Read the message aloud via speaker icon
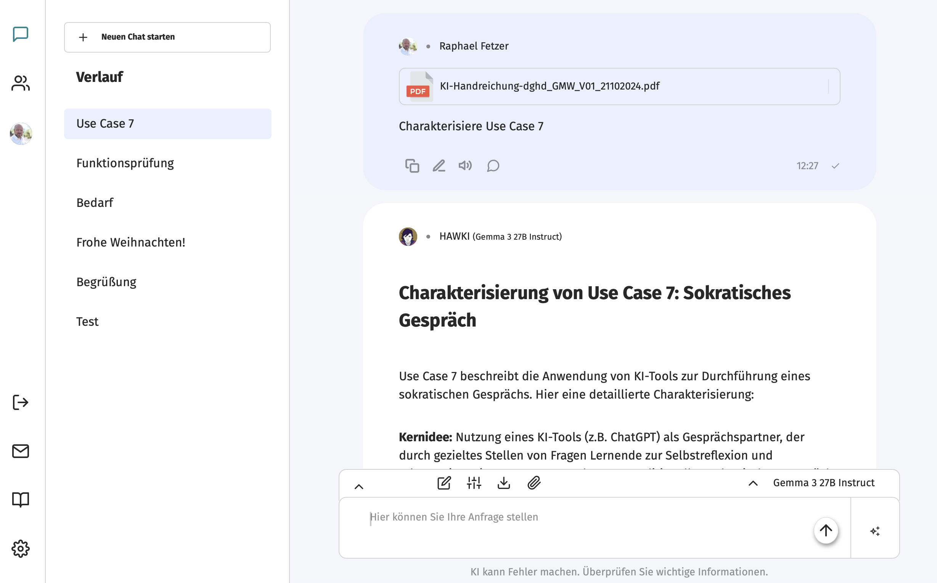 pos(465,165)
